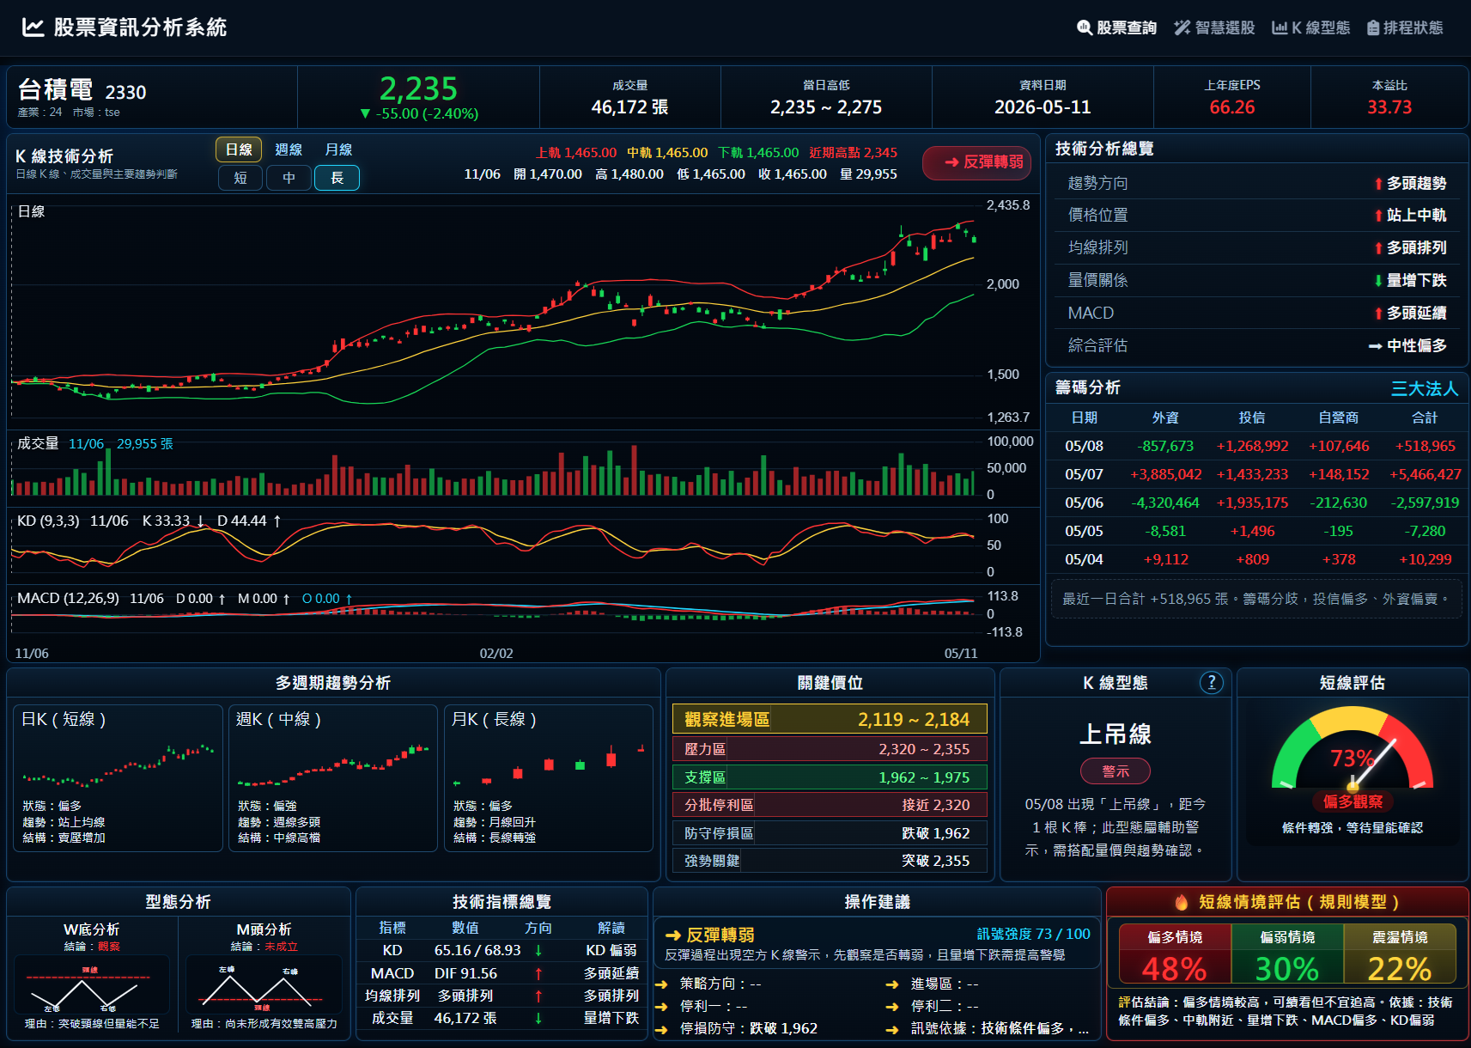The height and width of the screenshot is (1048, 1471).
Task: Click the MACD value DIF 91.56
Action: (465, 973)
